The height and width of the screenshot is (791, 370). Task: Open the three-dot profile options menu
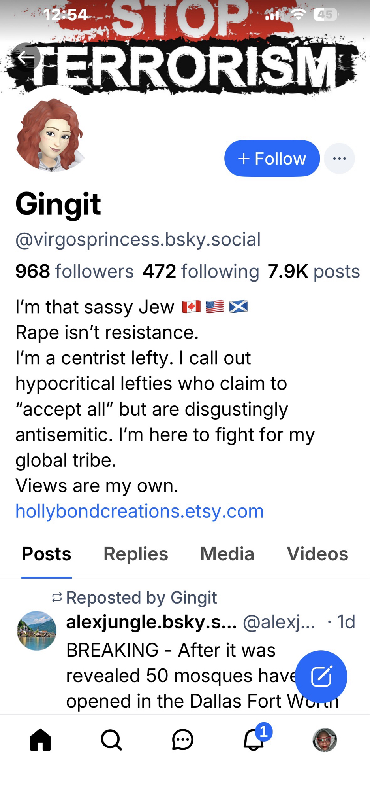coord(339,159)
